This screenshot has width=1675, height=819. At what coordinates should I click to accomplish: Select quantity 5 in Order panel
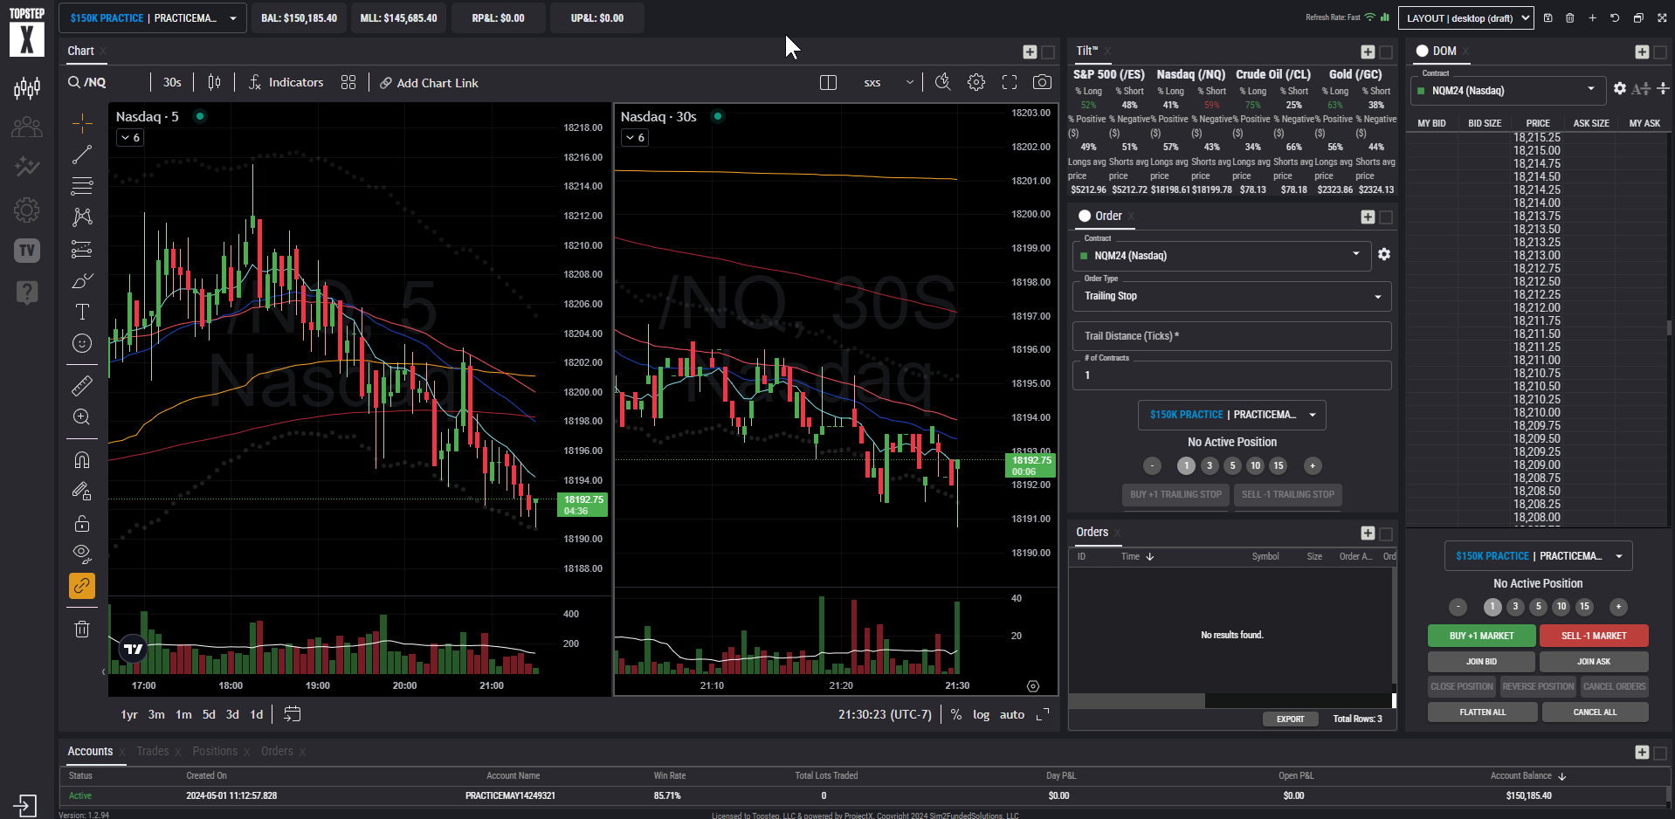[x=1232, y=465]
